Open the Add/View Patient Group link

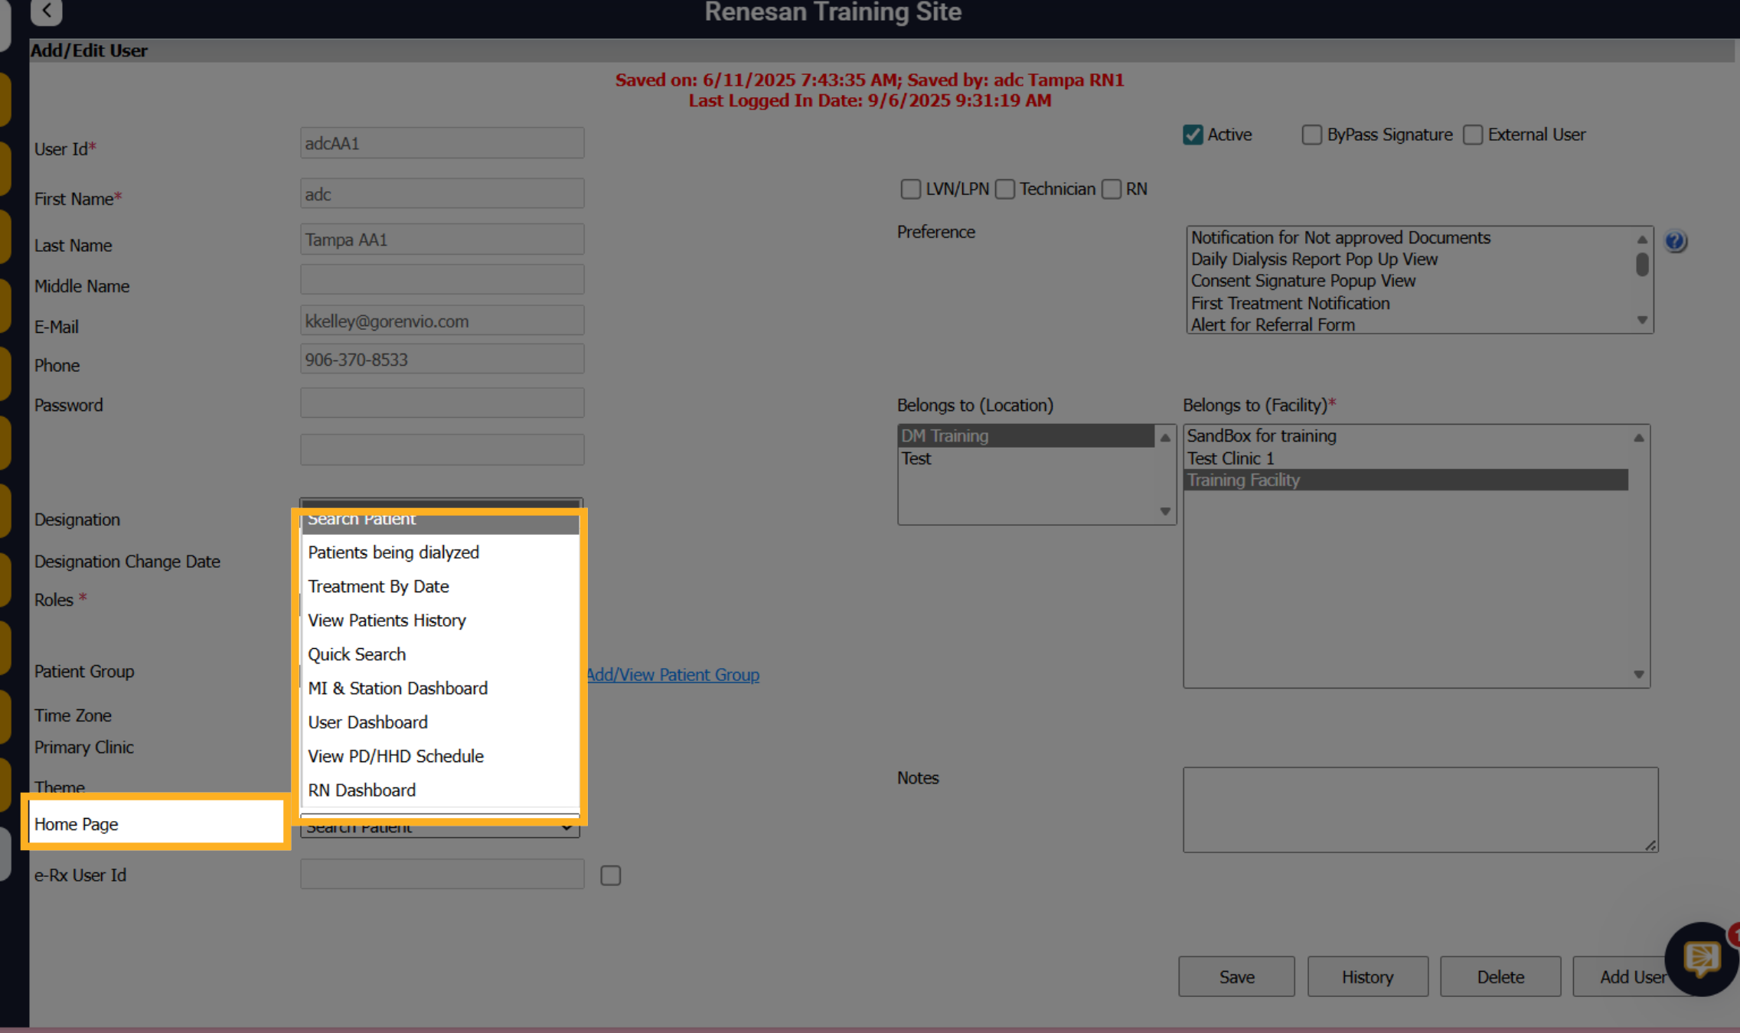[673, 675]
